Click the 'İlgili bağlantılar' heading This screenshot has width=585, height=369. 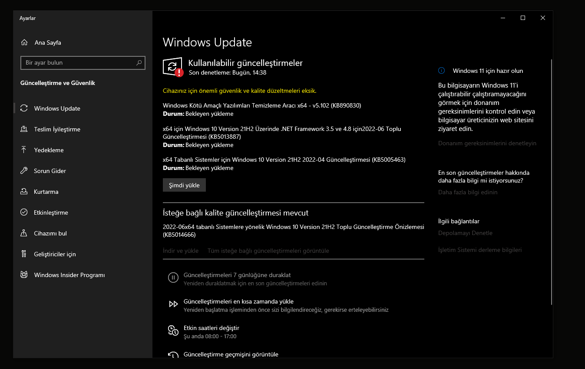[x=459, y=221]
